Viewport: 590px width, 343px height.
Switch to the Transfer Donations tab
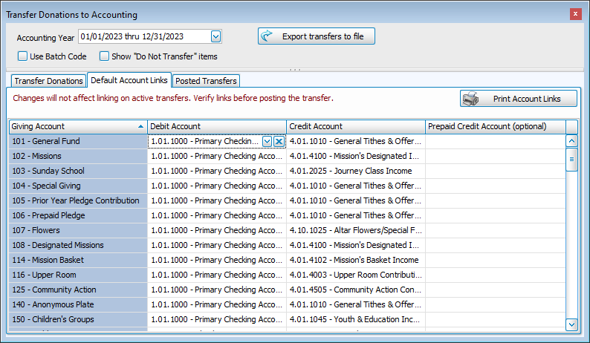[48, 81]
